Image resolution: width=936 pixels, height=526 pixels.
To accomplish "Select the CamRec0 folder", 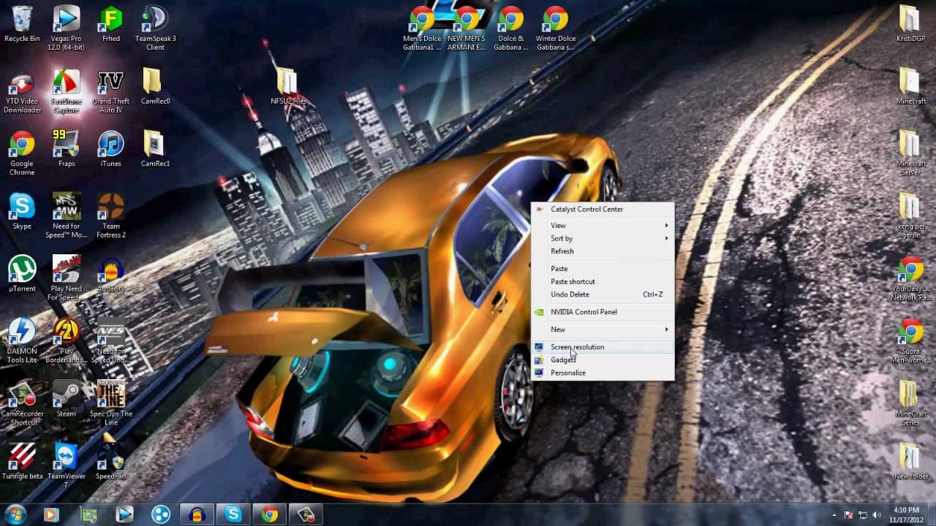I will click(155, 87).
